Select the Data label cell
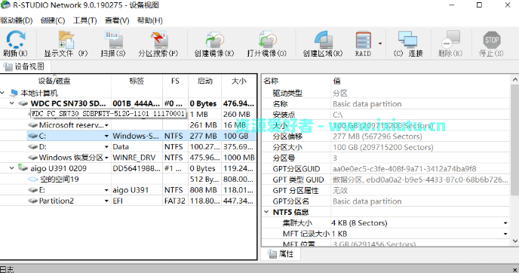Image resolution: width=519 pixels, height=273 pixels. click(x=137, y=146)
